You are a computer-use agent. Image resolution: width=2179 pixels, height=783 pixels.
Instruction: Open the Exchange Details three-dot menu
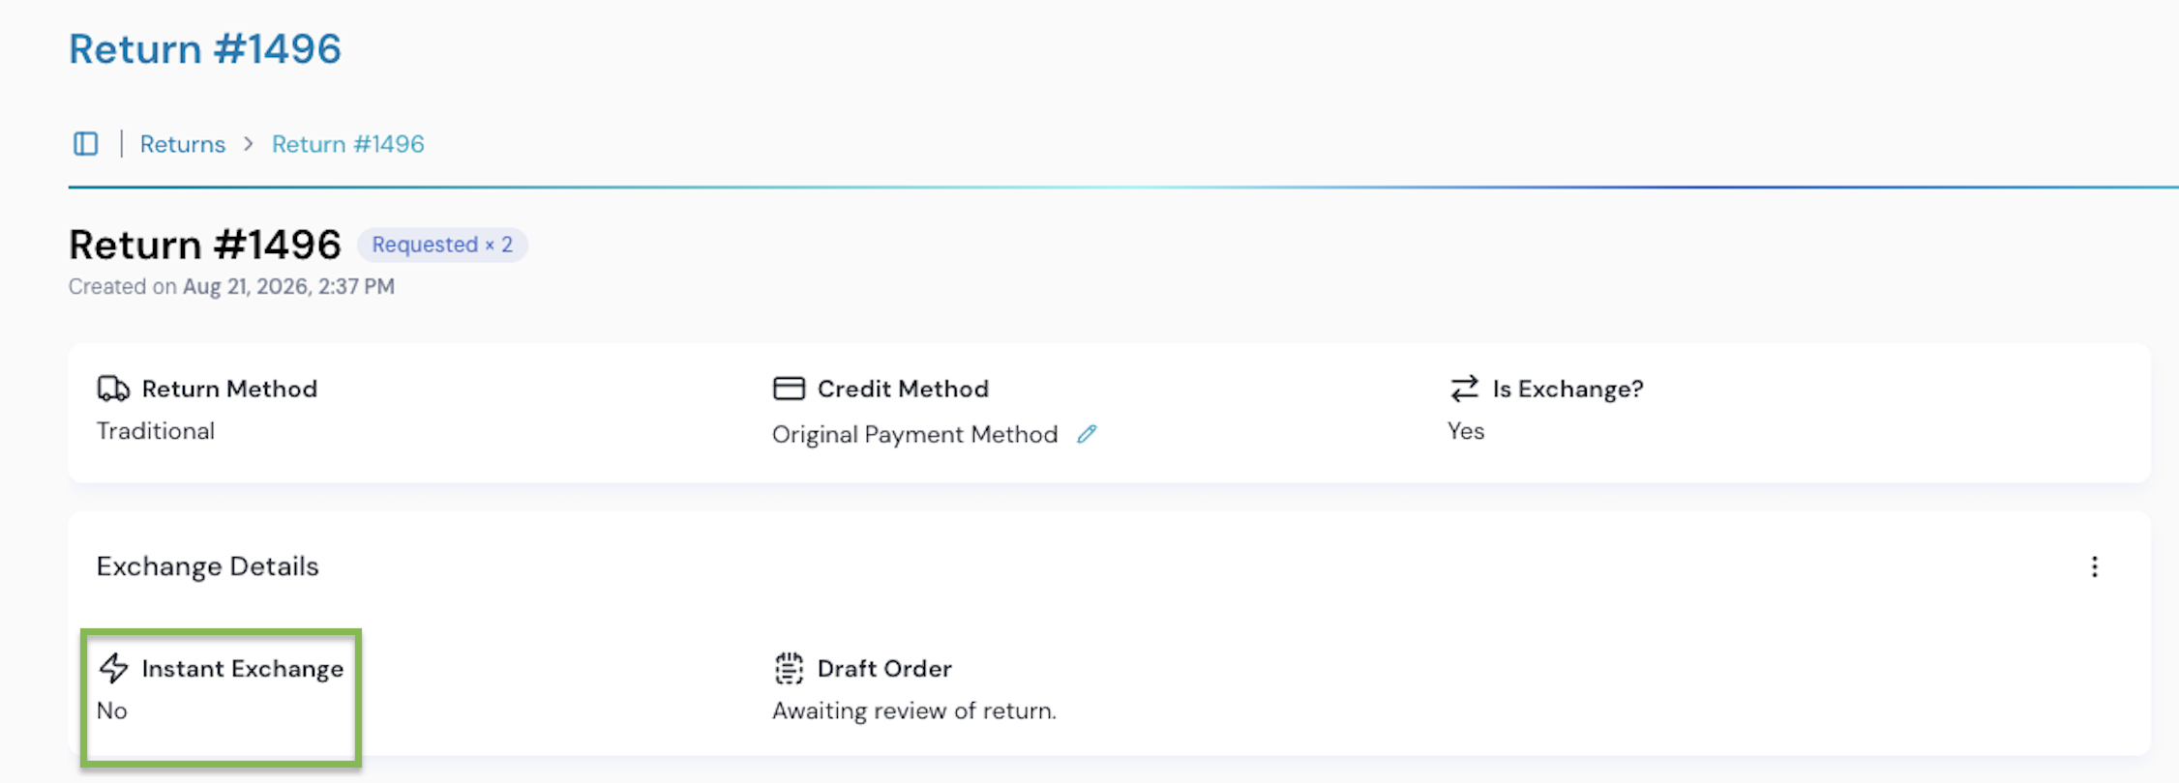point(2094,566)
